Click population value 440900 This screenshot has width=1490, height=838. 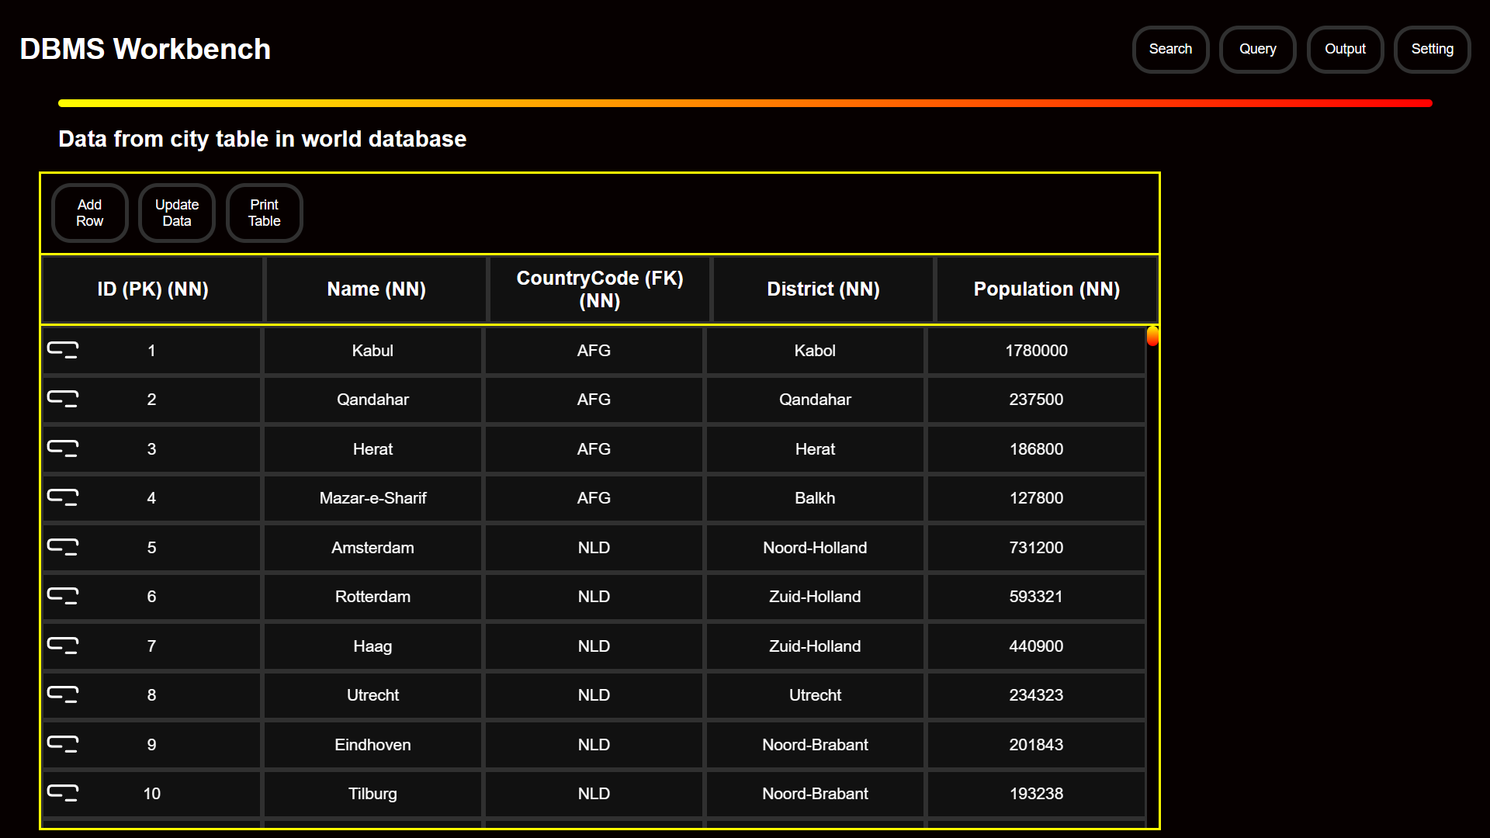pos(1036,646)
